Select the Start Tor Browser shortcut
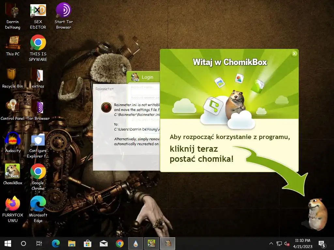Image resolution: width=334 pixels, height=250 pixels. point(64,16)
